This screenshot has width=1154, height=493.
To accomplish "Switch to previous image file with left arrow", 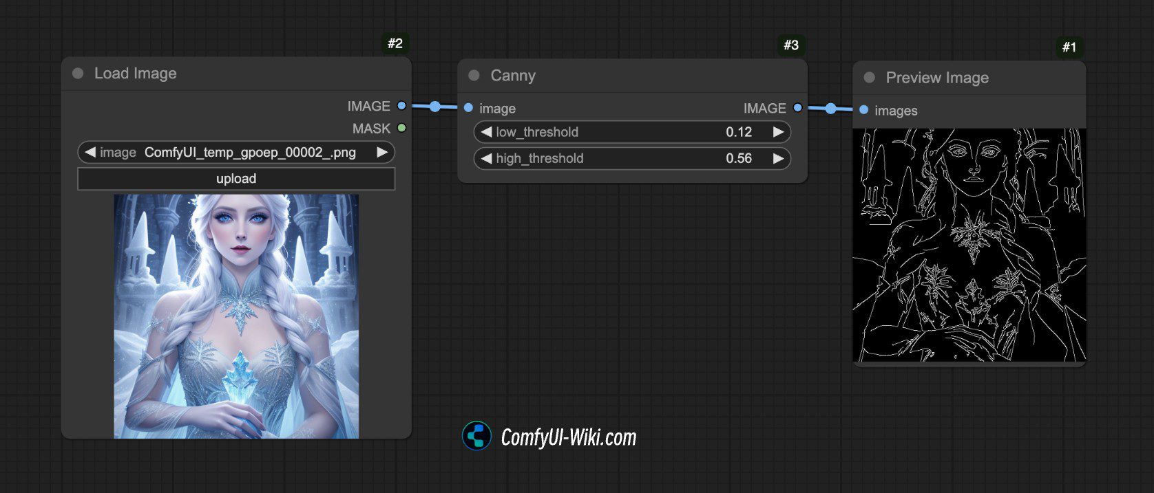I will [90, 152].
